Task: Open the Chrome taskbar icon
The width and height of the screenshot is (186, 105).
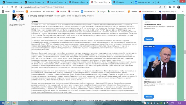Action: click(x=15, y=103)
